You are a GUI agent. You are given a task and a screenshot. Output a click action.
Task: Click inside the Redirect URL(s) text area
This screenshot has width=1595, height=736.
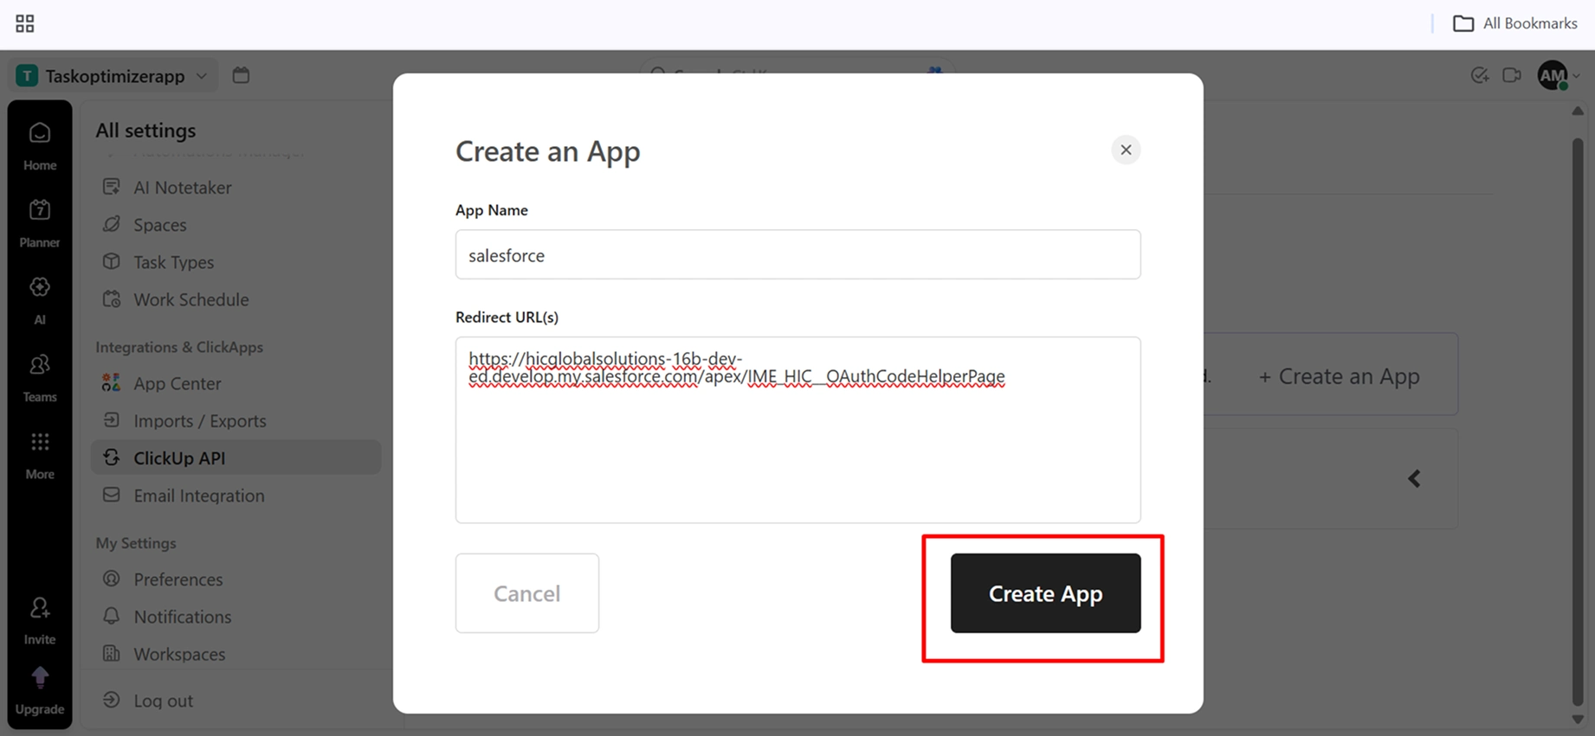pyautogui.click(x=797, y=430)
